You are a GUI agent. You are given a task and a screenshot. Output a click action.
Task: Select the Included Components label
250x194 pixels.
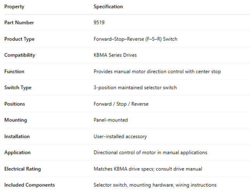30,185
